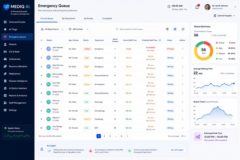Switch to grid view icon
240x160 pixels.
175,29
